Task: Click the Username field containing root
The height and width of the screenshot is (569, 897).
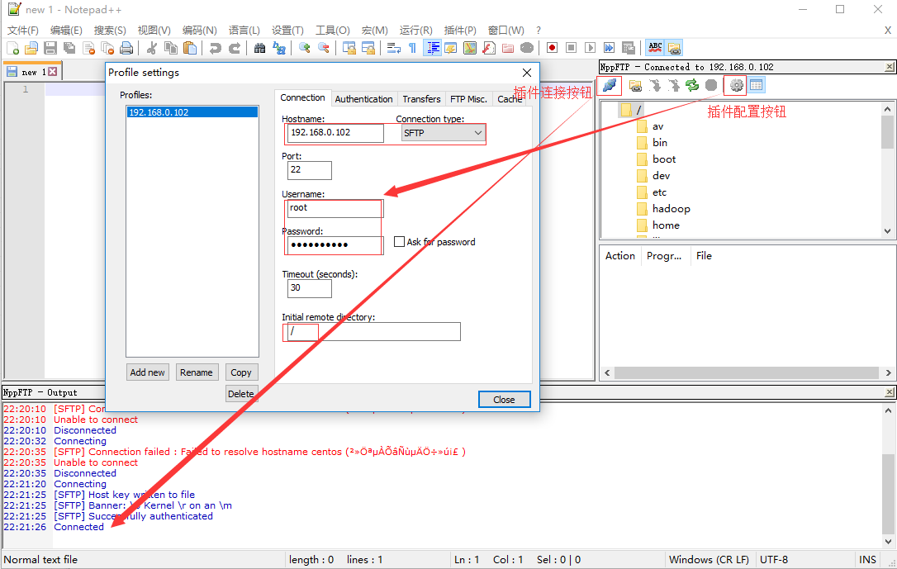Action: click(335, 208)
